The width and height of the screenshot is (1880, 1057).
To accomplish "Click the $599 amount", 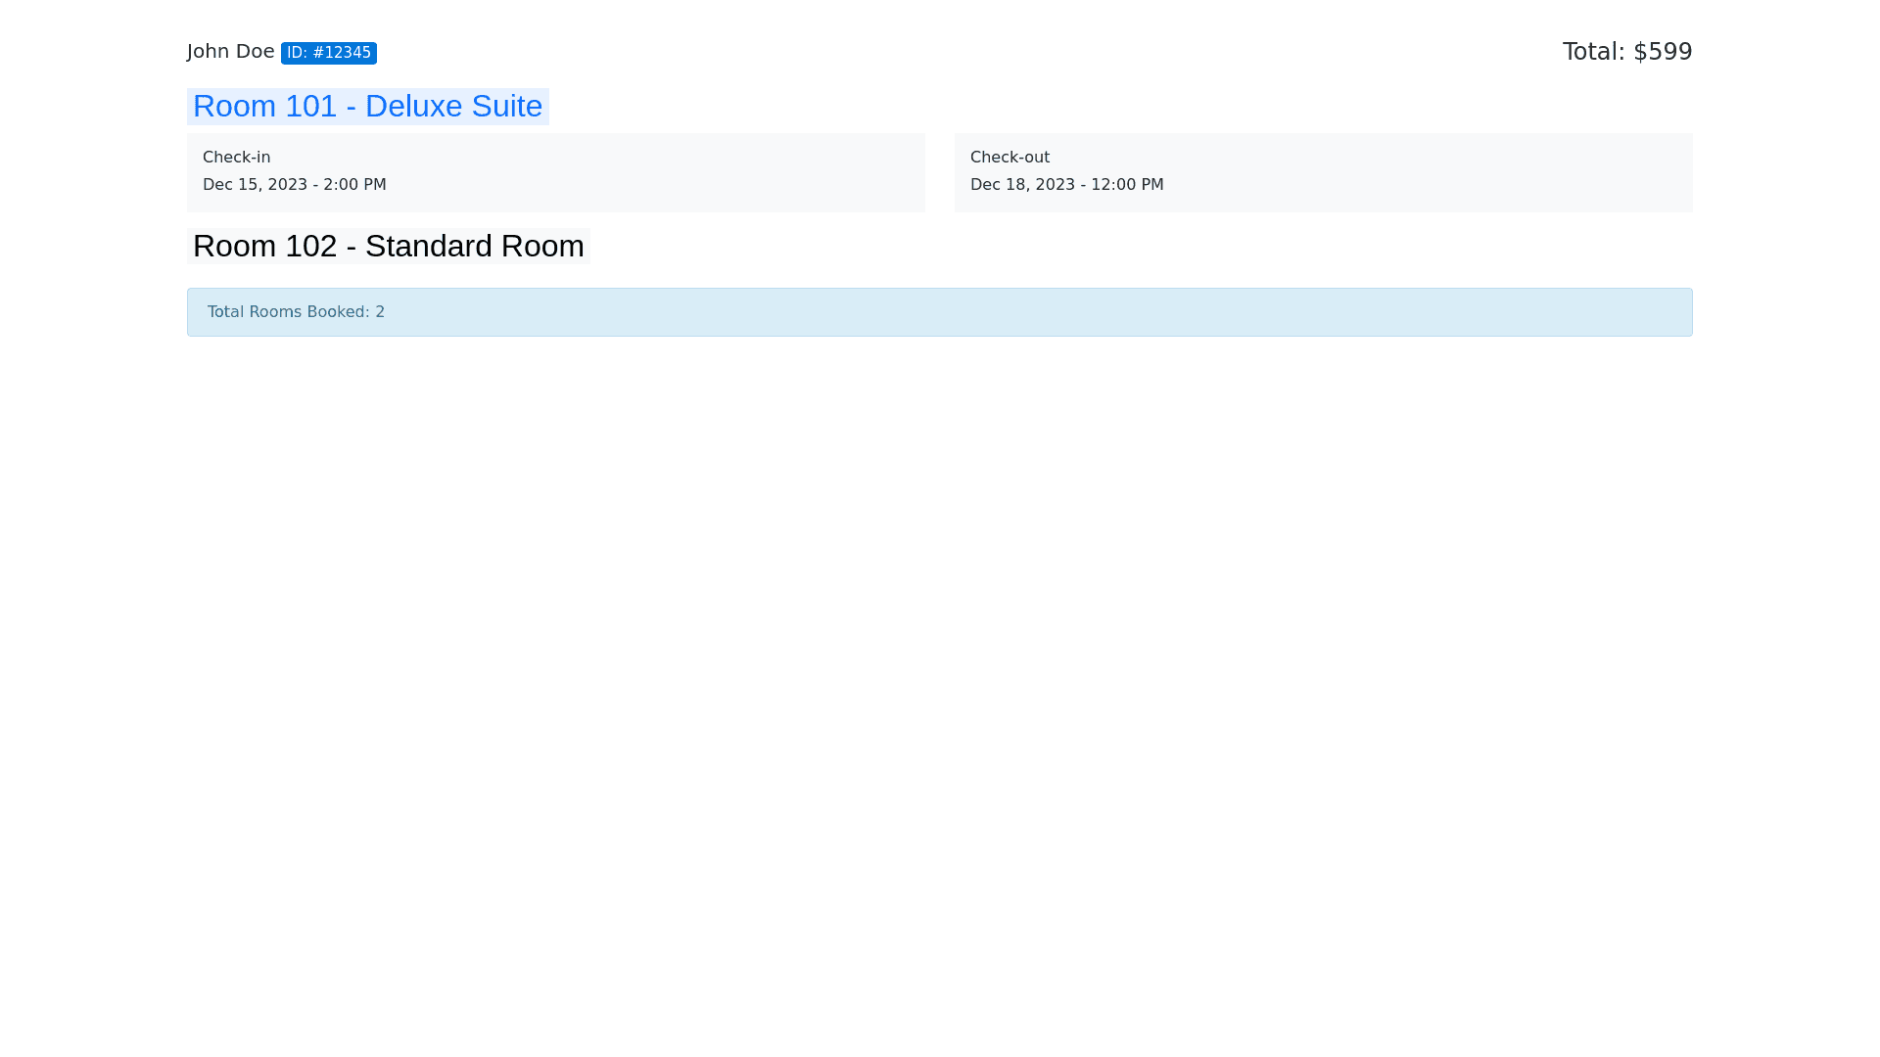I will pyautogui.click(x=1663, y=52).
